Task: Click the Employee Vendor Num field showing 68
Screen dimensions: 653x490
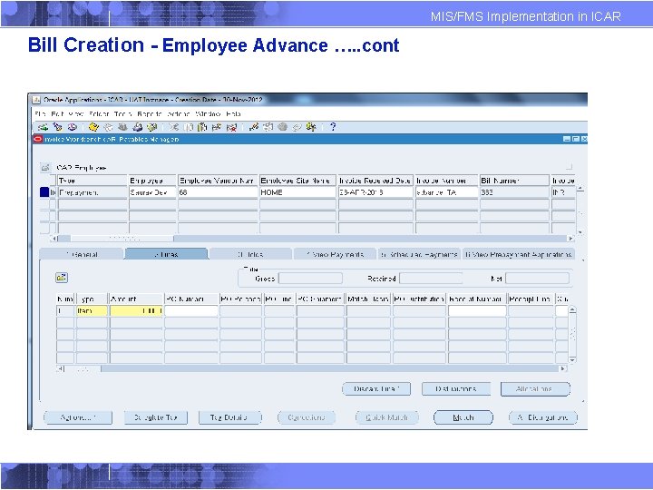Action: coord(218,192)
